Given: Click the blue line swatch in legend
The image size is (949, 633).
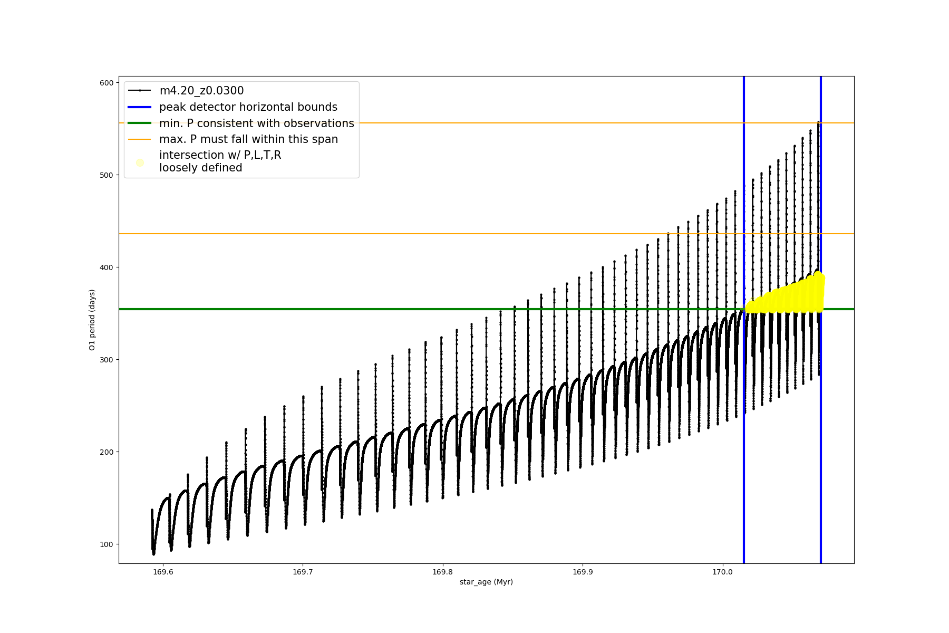Looking at the screenshot, I should tap(140, 107).
